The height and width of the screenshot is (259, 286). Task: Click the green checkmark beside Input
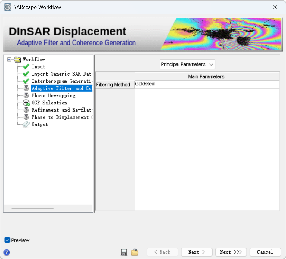[26, 66]
